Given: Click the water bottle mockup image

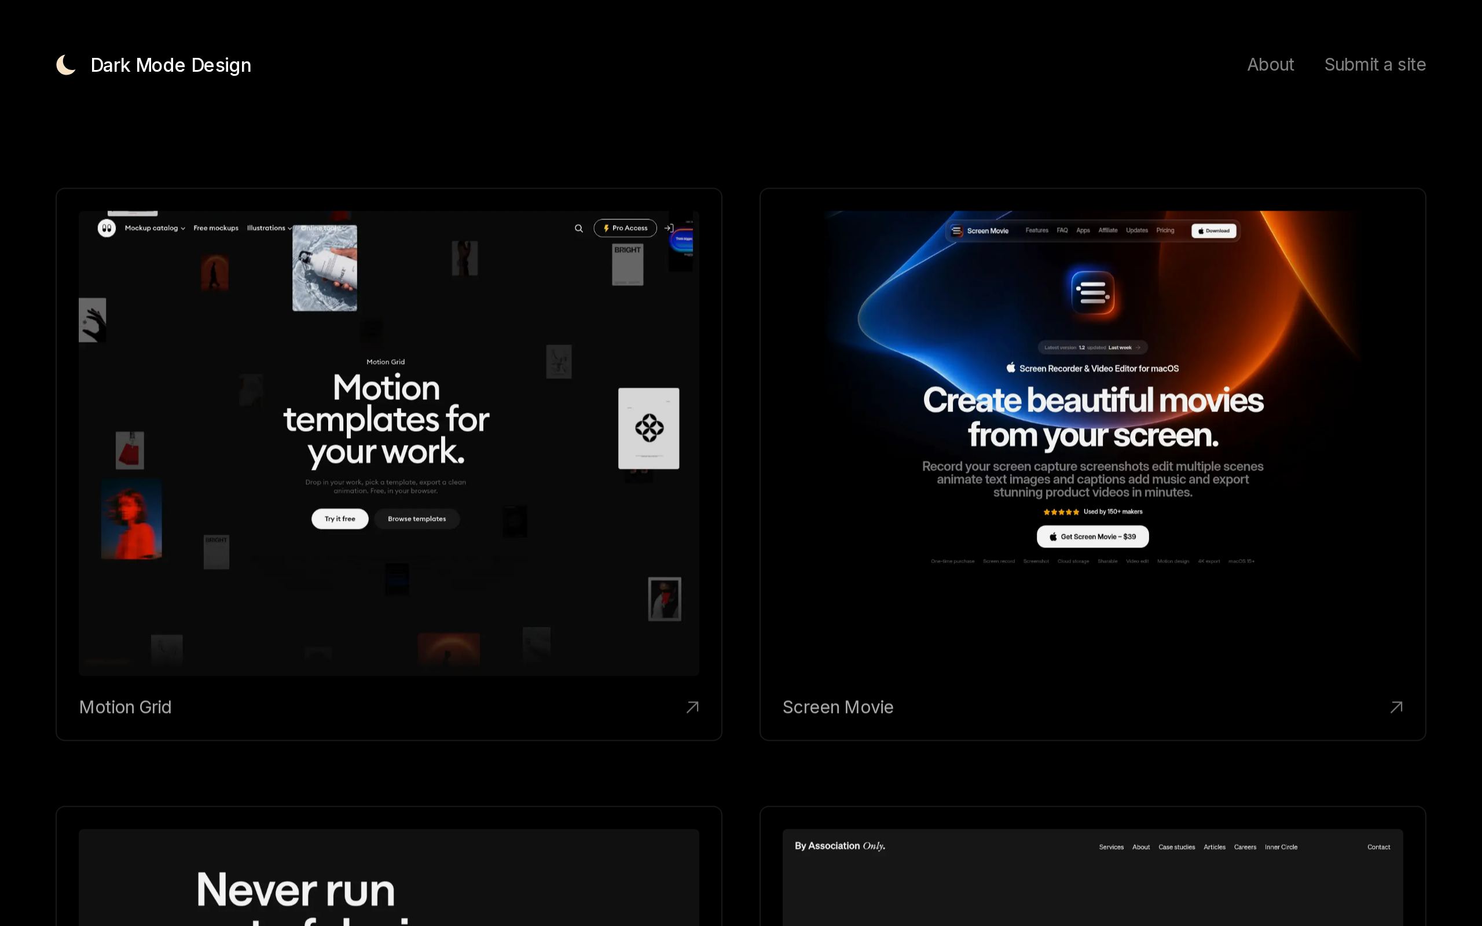Looking at the screenshot, I should coord(325,267).
